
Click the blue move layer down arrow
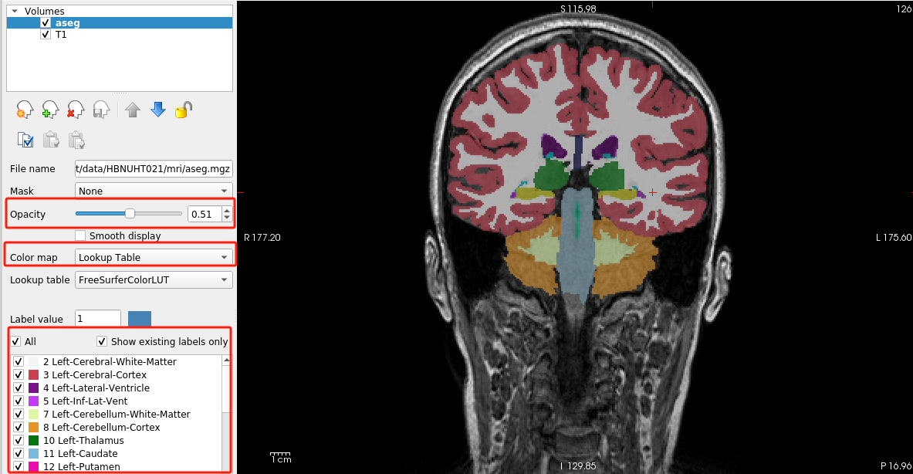[157, 110]
